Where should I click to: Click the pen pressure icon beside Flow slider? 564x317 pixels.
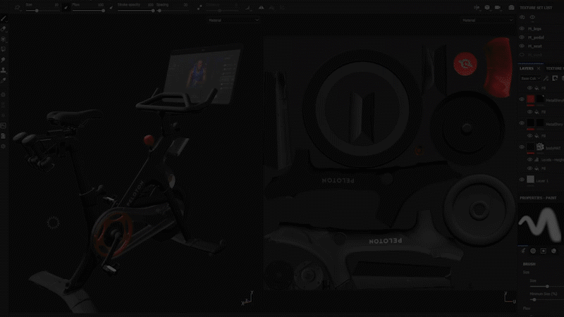[x=111, y=8]
